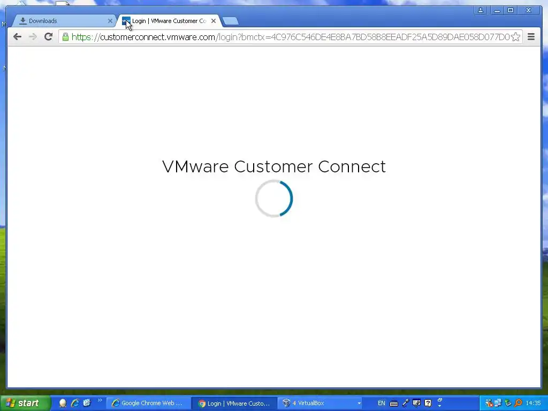
Task: Click the language bar help question icon
Action: point(428,403)
